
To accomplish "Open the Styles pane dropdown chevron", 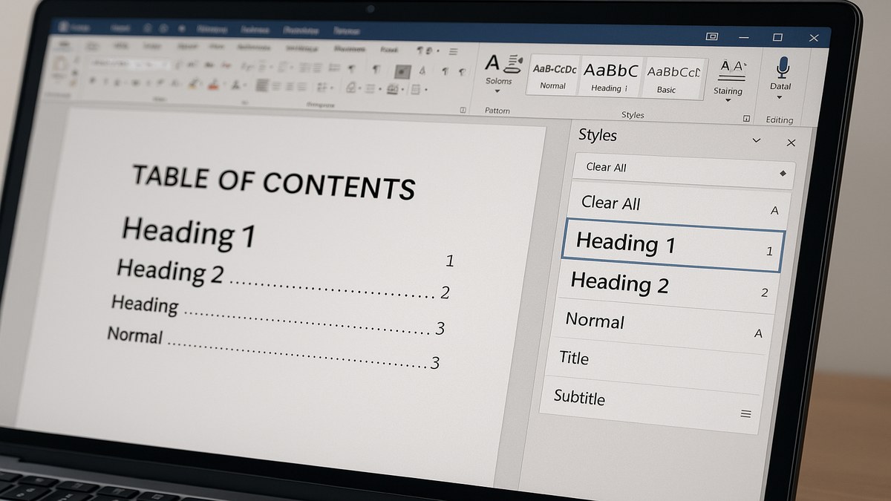I will point(756,140).
